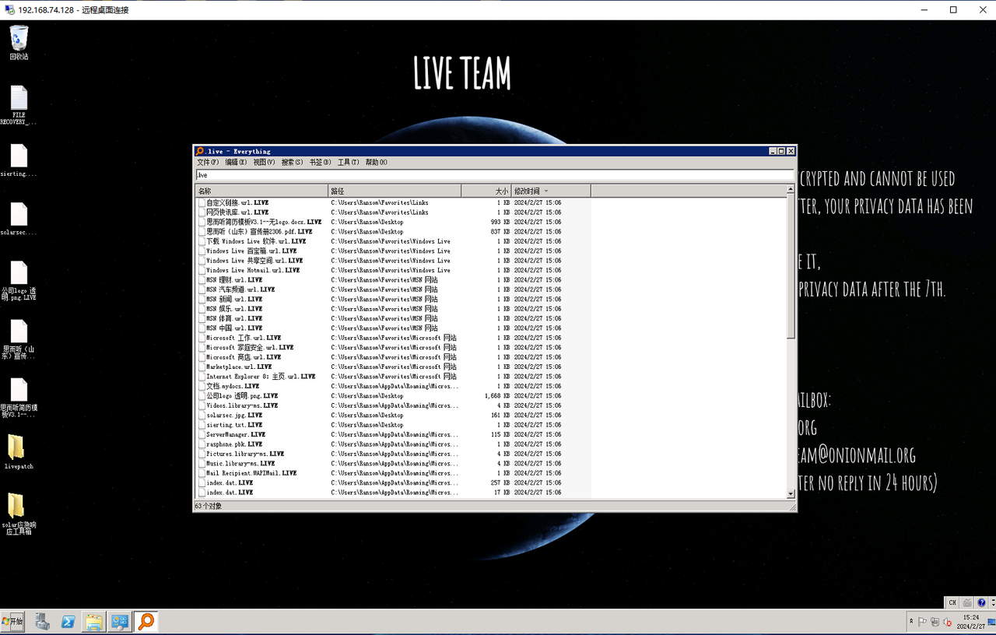Open the 搜索(S) menu
The width and height of the screenshot is (996, 635).
tap(292, 163)
